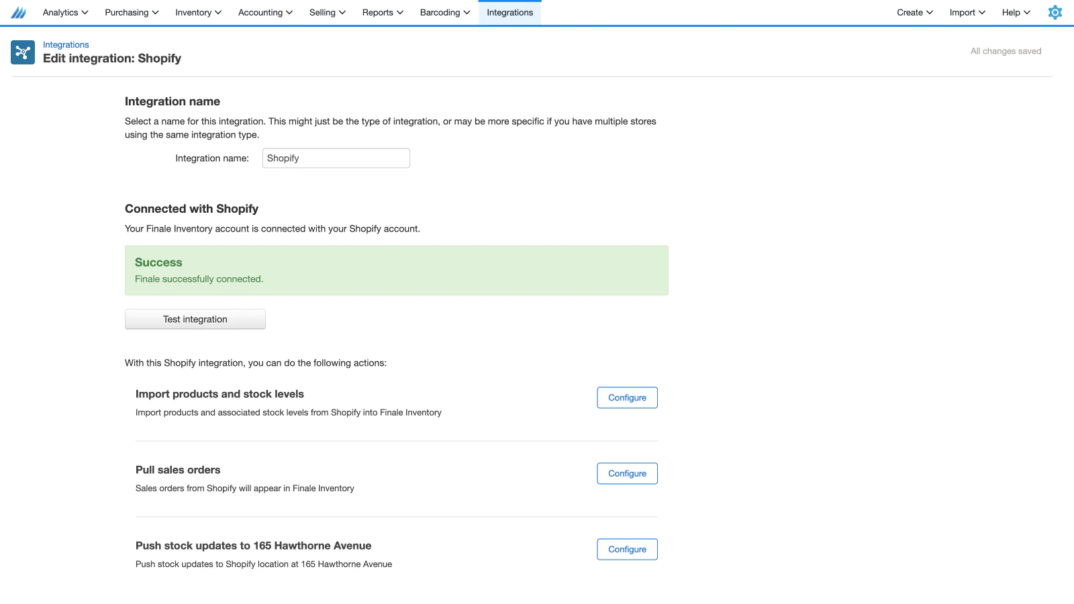The width and height of the screenshot is (1074, 604).
Task: Click the Finale Inventory logo icon
Action: click(x=19, y=13)
